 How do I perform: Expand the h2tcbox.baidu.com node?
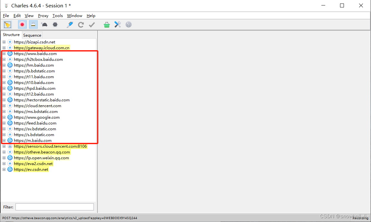click(x=4, y=59)
